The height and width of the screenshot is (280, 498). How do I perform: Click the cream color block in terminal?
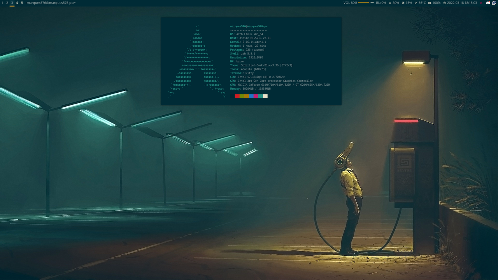(x=265, y=96)
